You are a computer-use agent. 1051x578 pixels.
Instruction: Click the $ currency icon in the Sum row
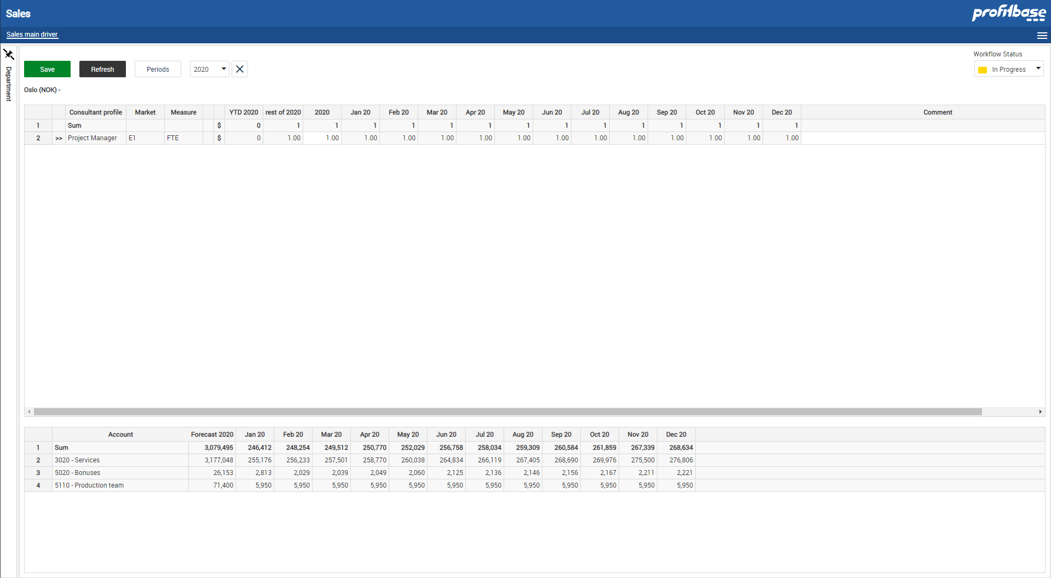(x=219, y=125)
